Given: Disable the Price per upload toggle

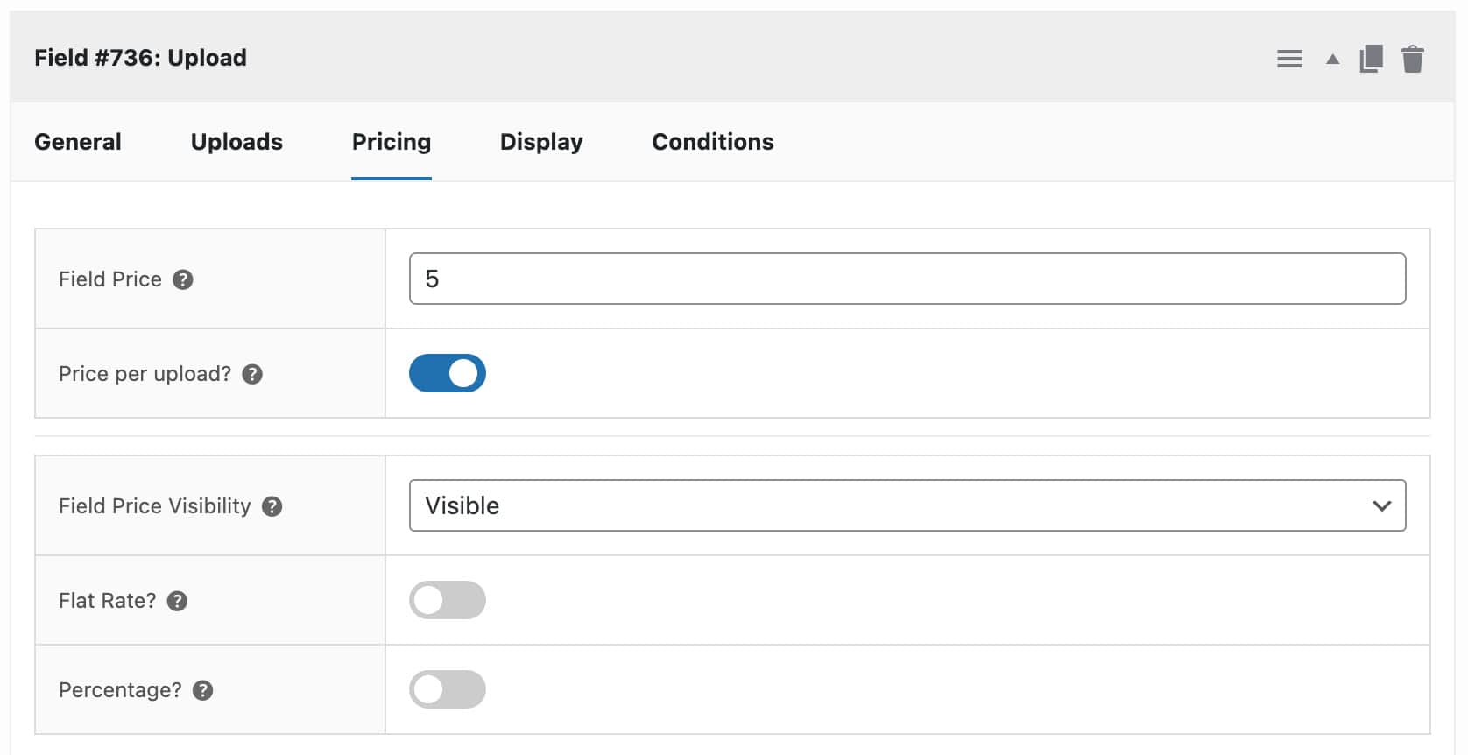Looking at the screenshot, I should [448, 373].
